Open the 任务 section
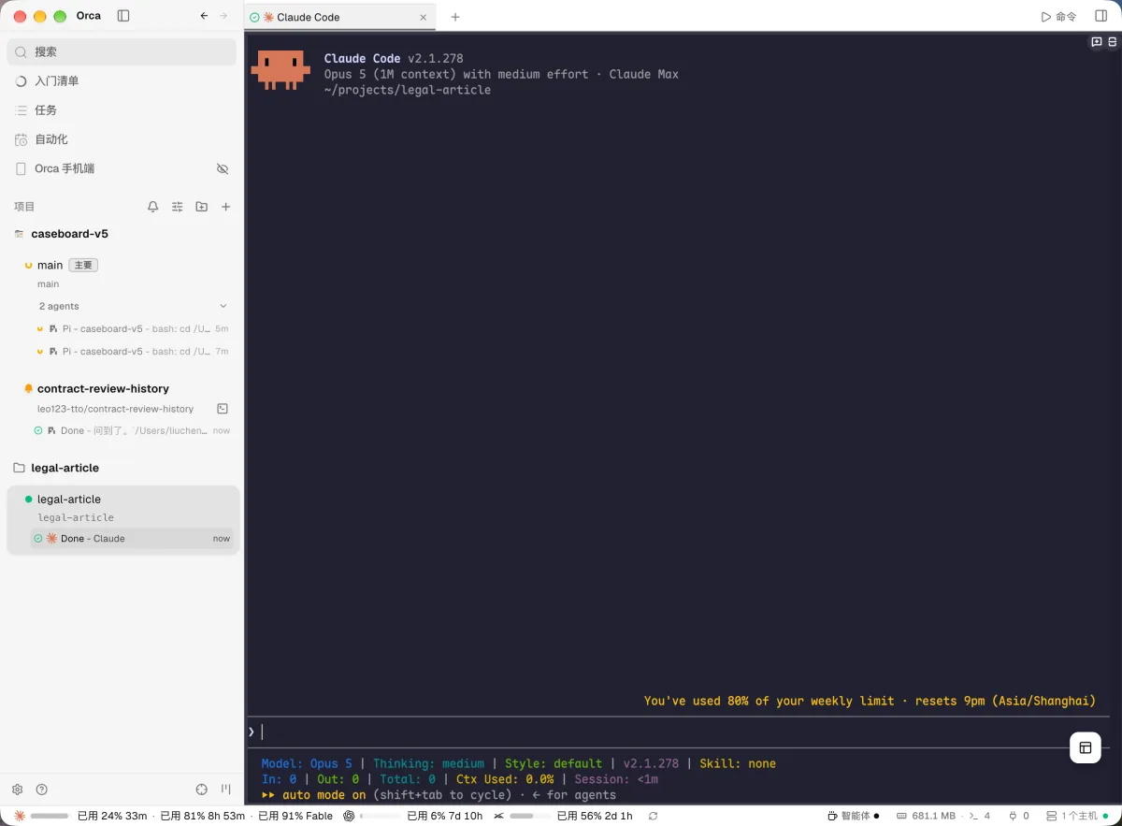The width and height of the screenshot is (1122, 826). tap(122, 109)
